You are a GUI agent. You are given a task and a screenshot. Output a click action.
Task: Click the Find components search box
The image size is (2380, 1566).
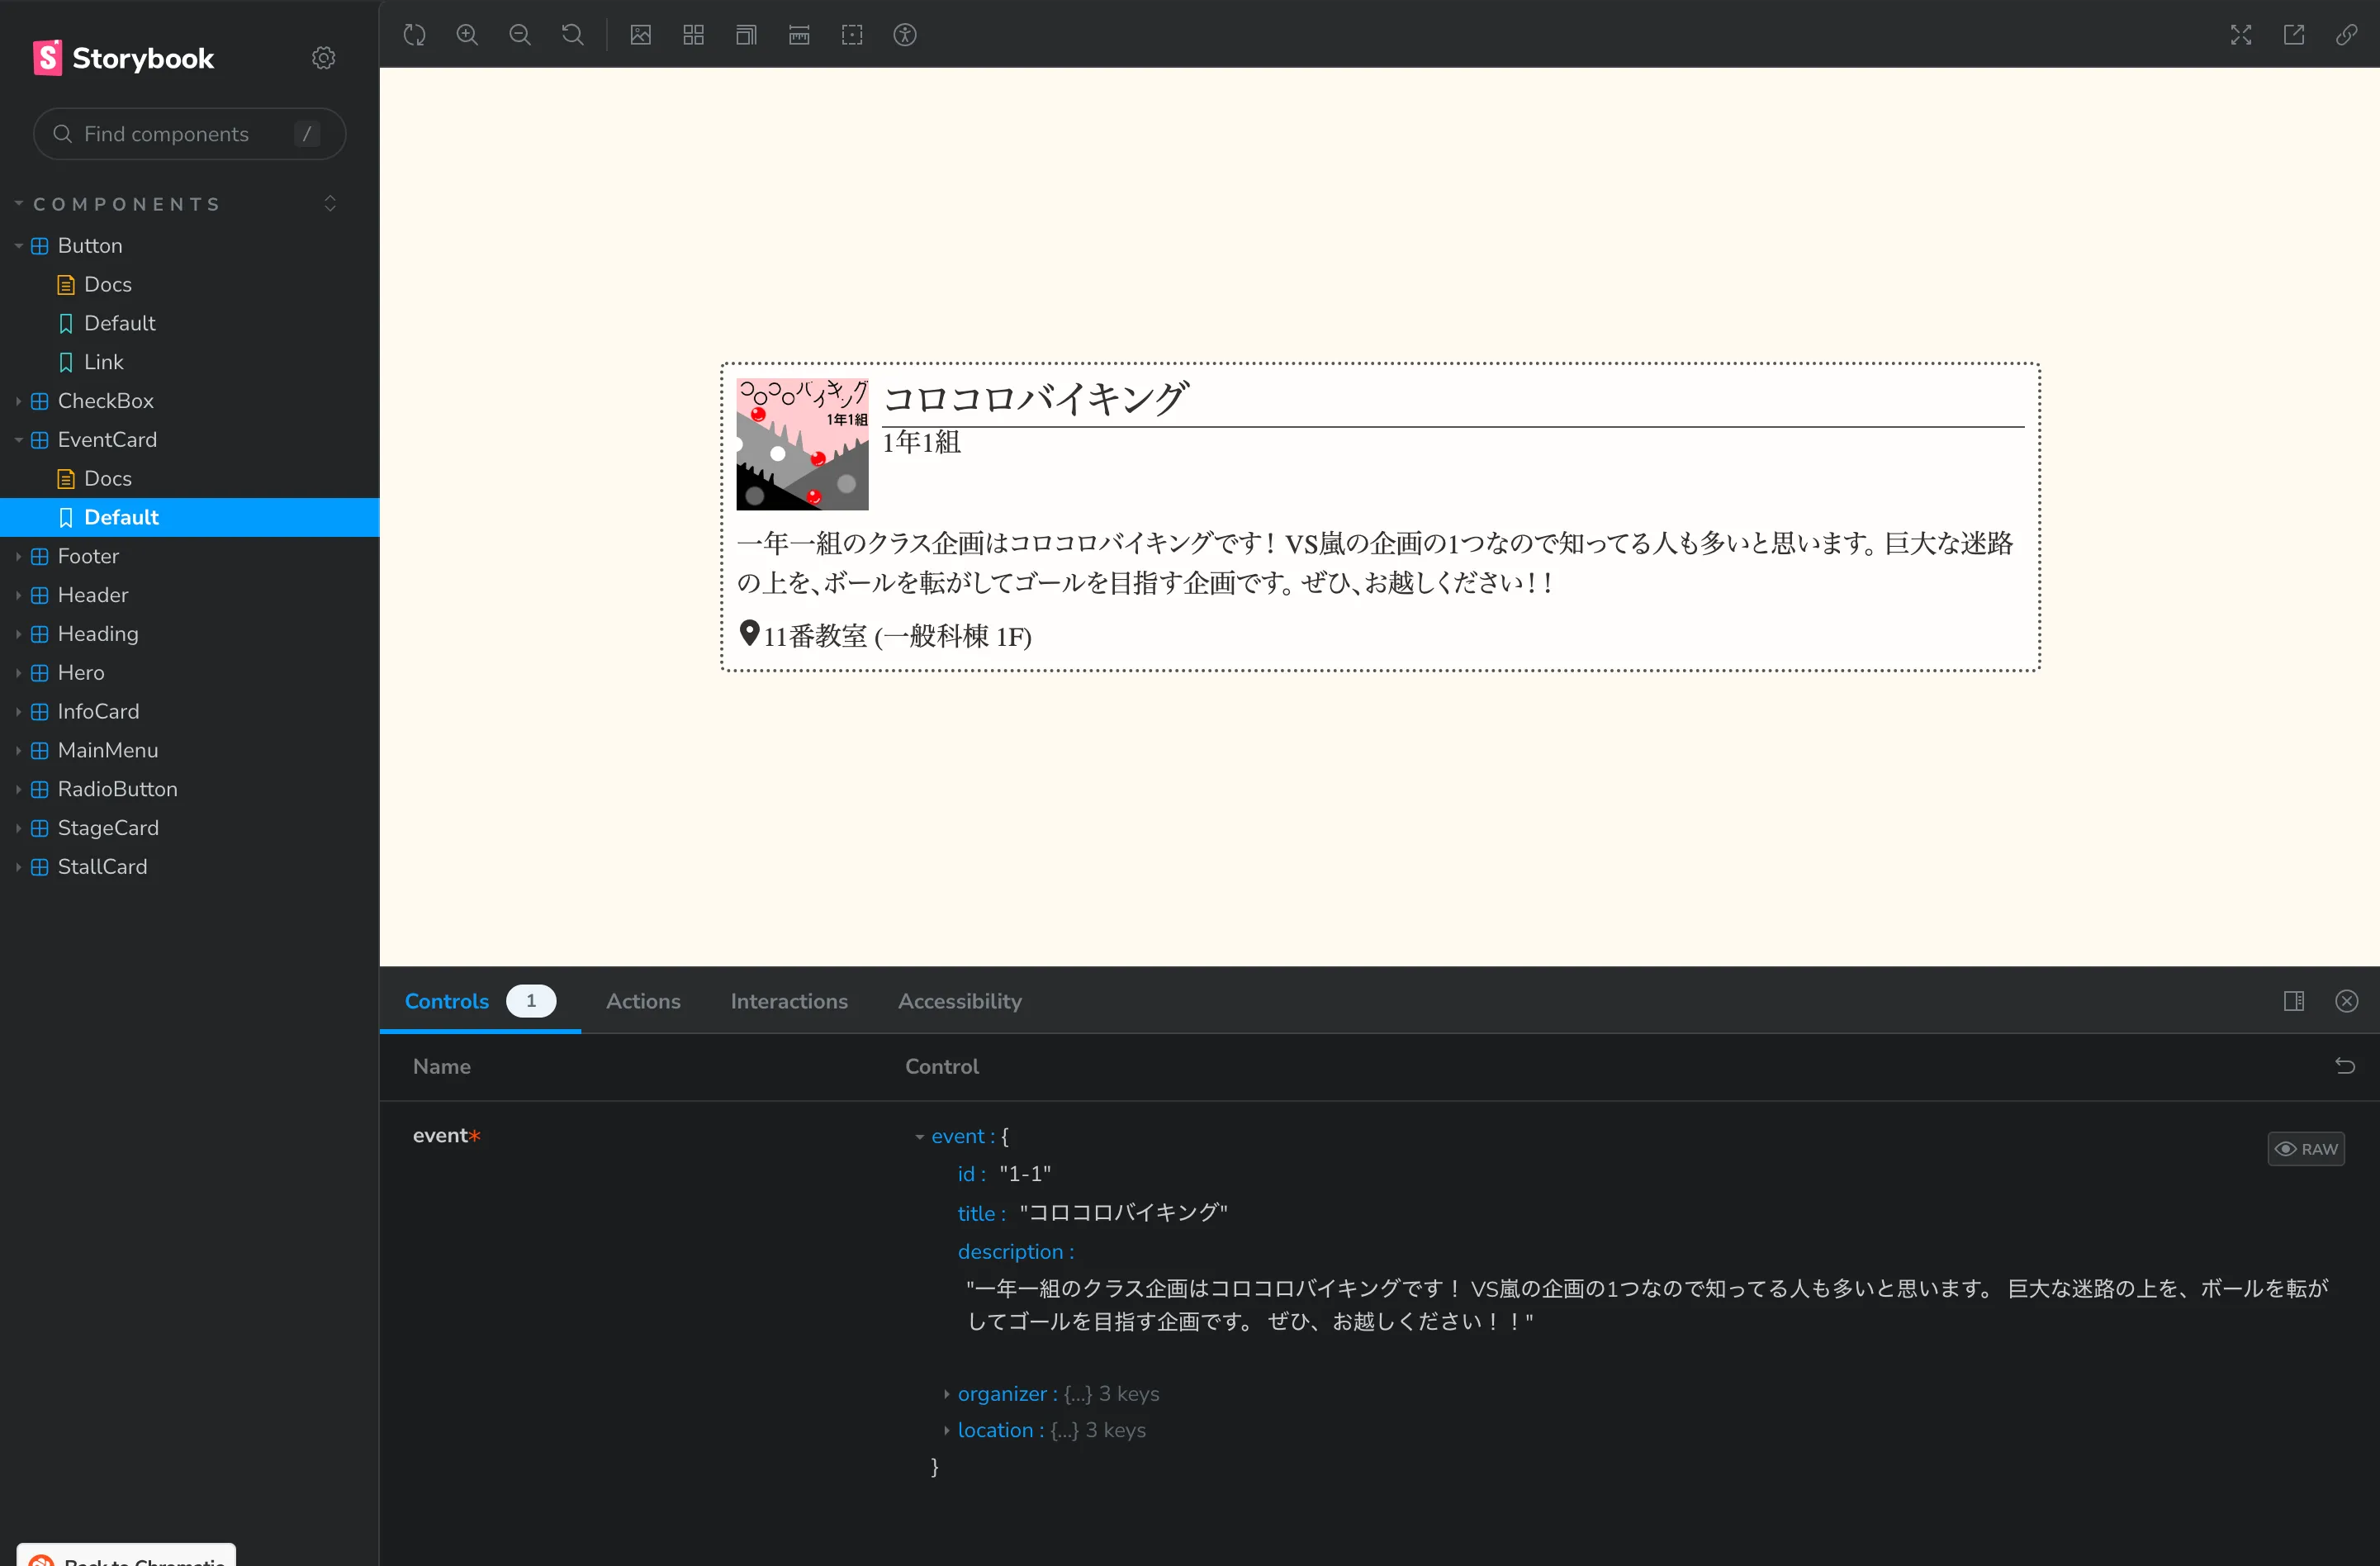(189, 133)
